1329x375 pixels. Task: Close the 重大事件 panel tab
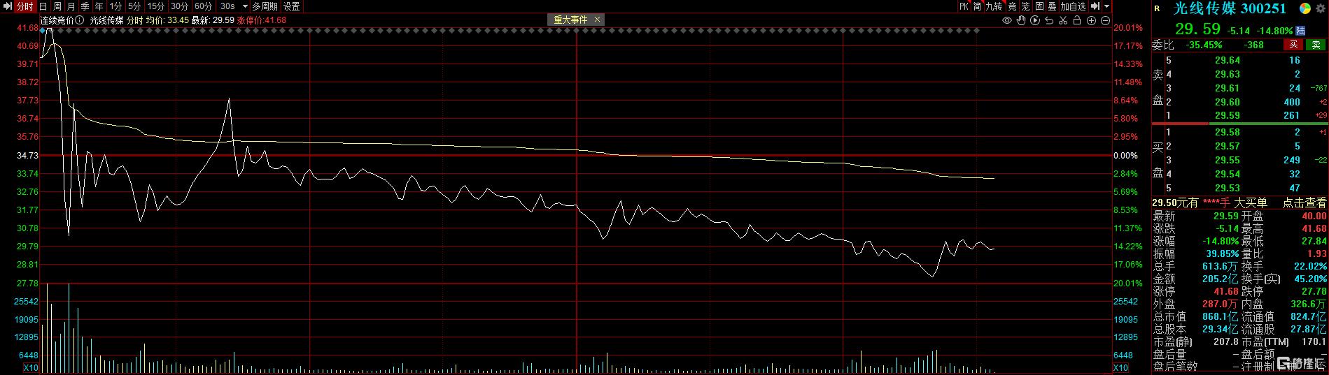(597, 20)
